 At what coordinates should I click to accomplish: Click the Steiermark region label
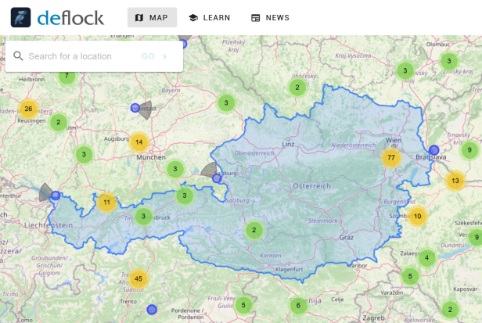322,221
